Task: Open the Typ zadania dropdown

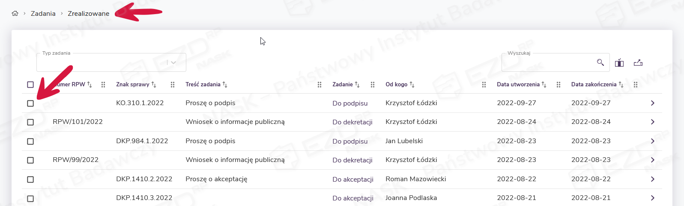Action: [173, 62]
